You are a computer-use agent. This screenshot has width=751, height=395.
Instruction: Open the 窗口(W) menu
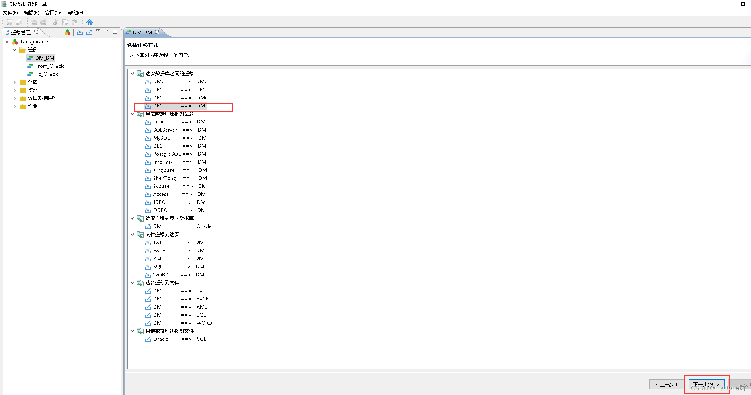[x=54, y=13]
